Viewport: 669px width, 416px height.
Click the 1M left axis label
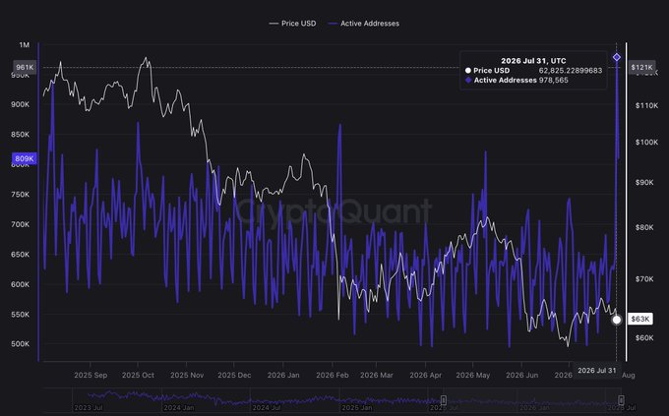point(25,45)
